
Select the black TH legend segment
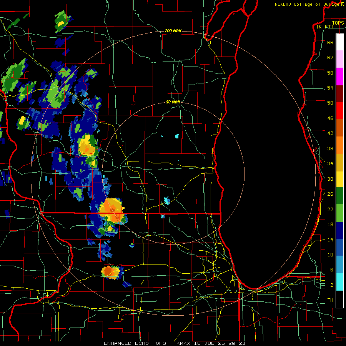click(x=339, y=299)
